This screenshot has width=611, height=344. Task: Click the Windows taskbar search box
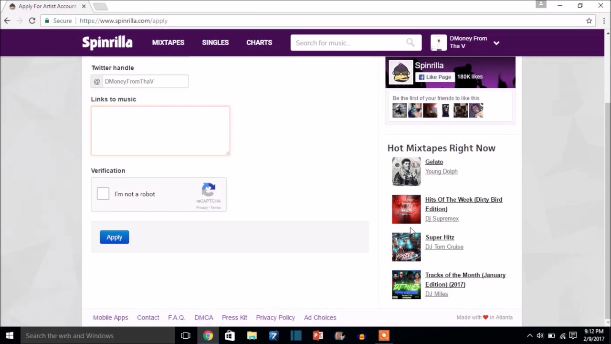97,336
